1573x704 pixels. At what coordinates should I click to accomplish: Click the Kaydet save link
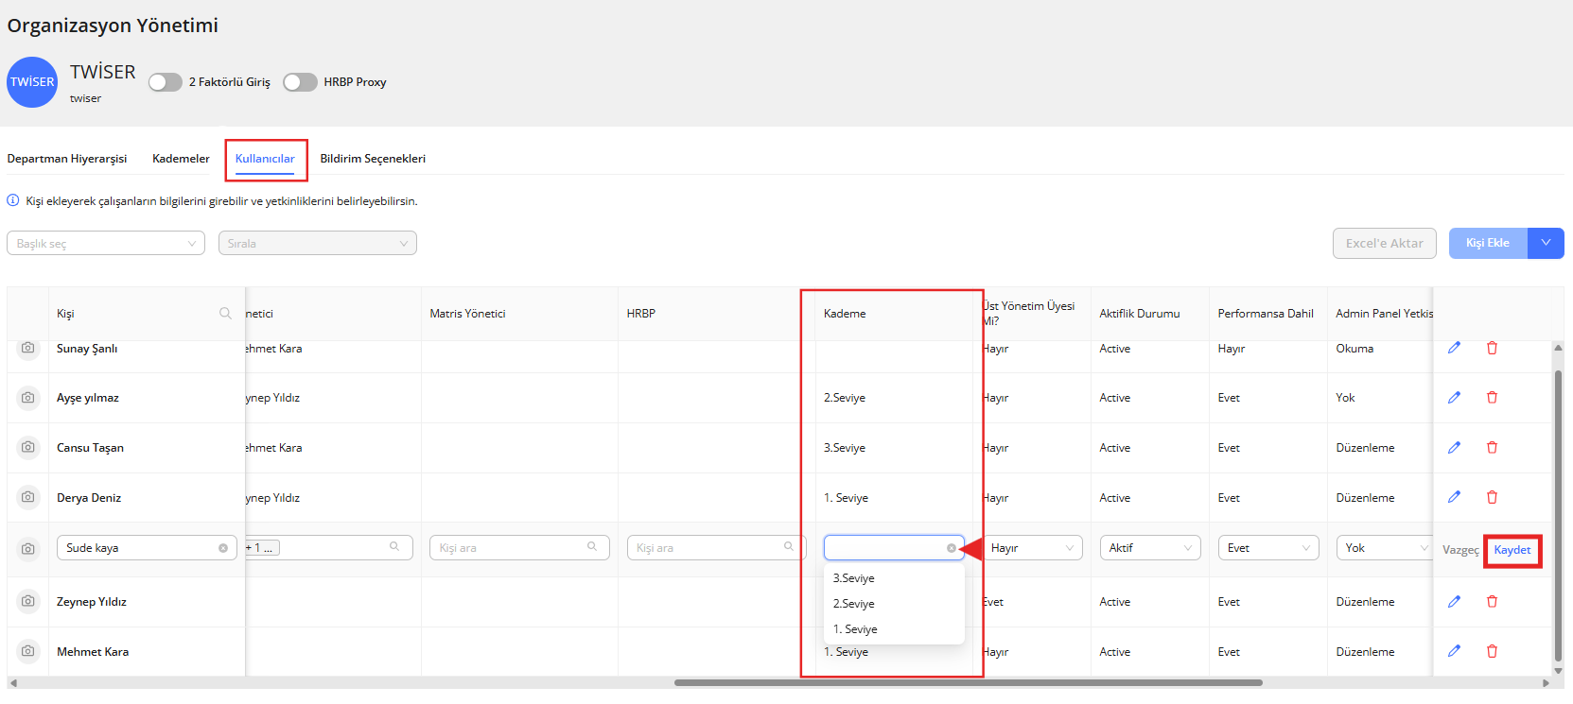tap(1512, 550)
